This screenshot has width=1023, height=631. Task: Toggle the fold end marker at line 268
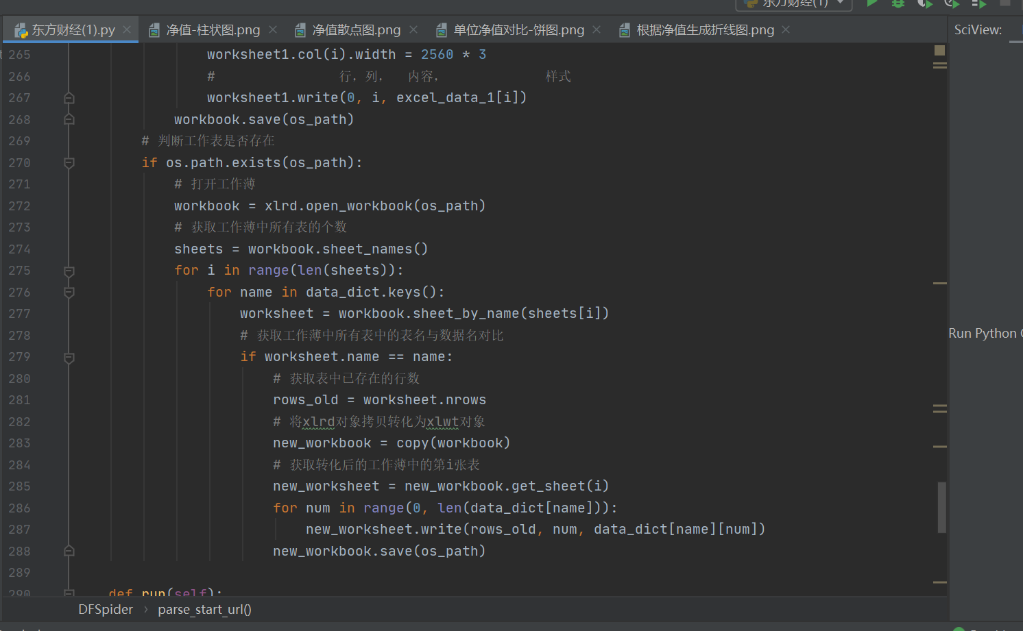[69, 120]
